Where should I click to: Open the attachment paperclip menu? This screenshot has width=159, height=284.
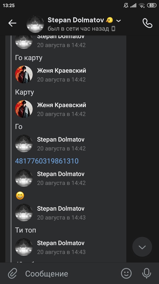(13, 273)
